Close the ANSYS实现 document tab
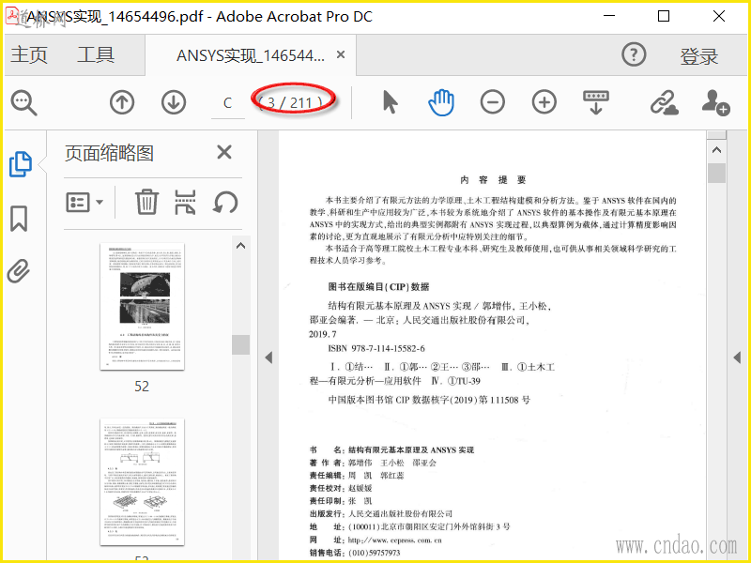 (341, 54)
